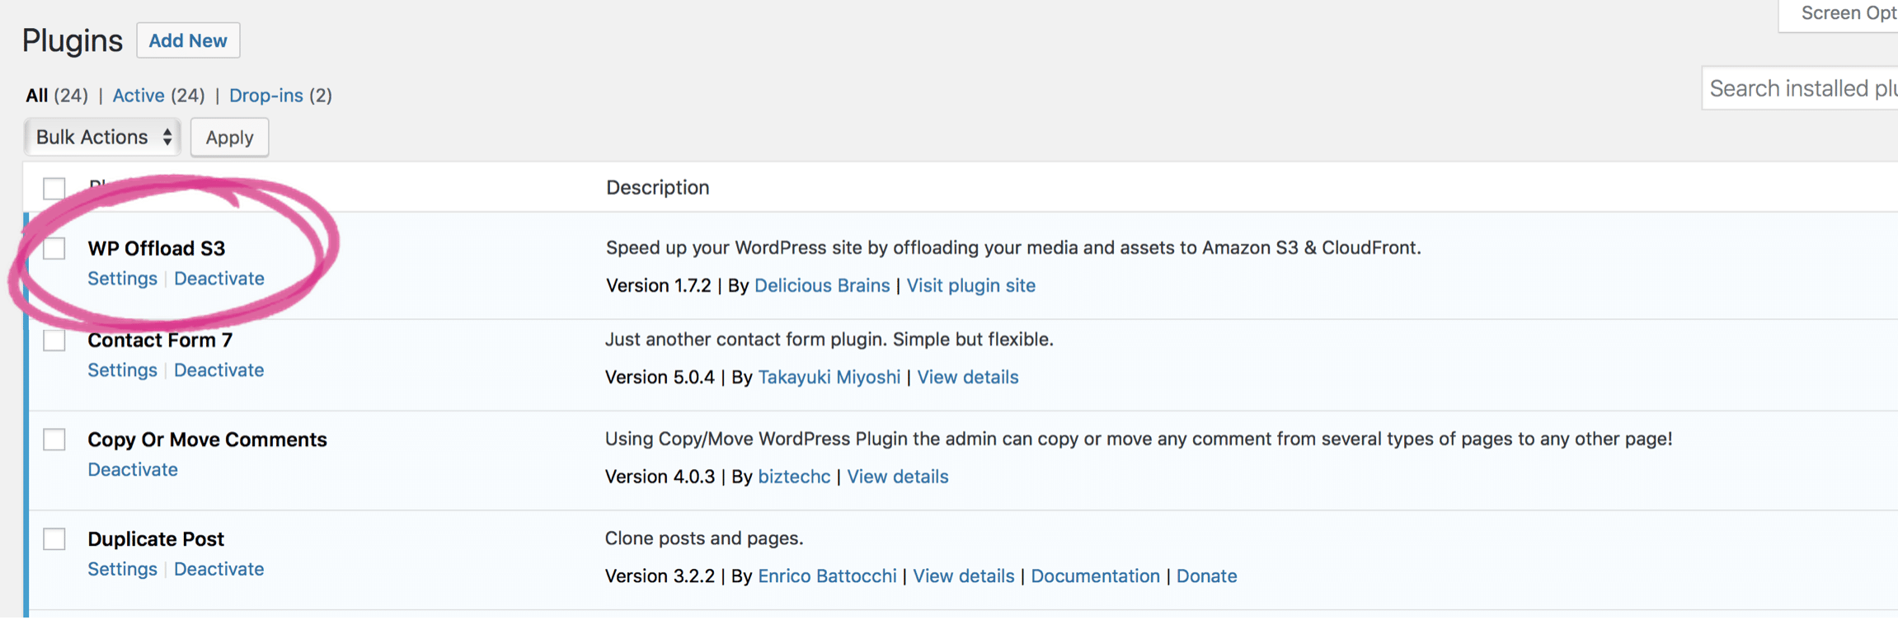The height and width of the screenshot is (620, 1898).
Task: Open Takayuki Miyoshi author link
Action: (829, 378)
